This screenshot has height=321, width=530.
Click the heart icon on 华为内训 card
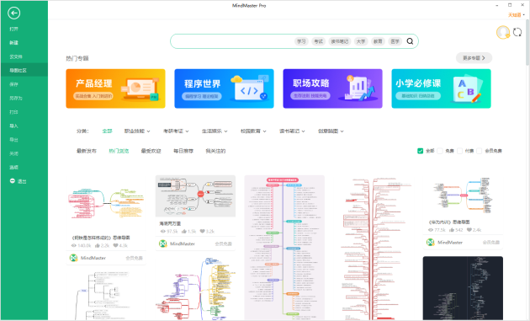pos(469,229)
